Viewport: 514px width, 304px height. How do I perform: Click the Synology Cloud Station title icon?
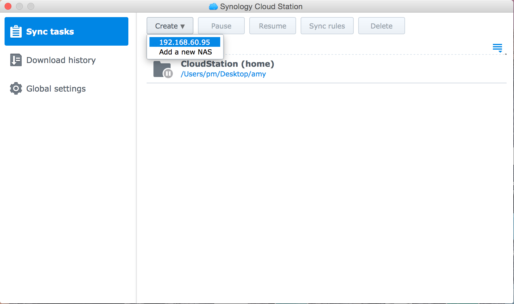click(x=213, y=6)
